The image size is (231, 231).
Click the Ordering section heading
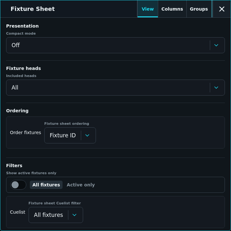17,111
